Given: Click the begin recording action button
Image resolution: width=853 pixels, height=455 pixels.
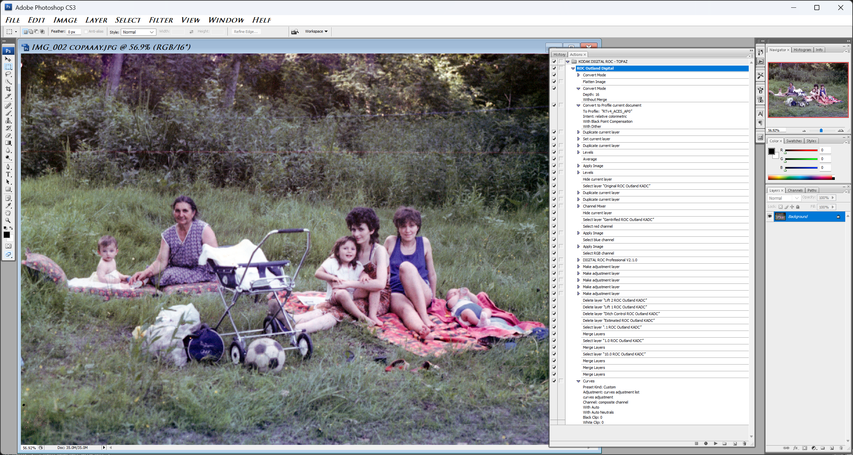Looking at the screenshot, I should pos(706,444).
